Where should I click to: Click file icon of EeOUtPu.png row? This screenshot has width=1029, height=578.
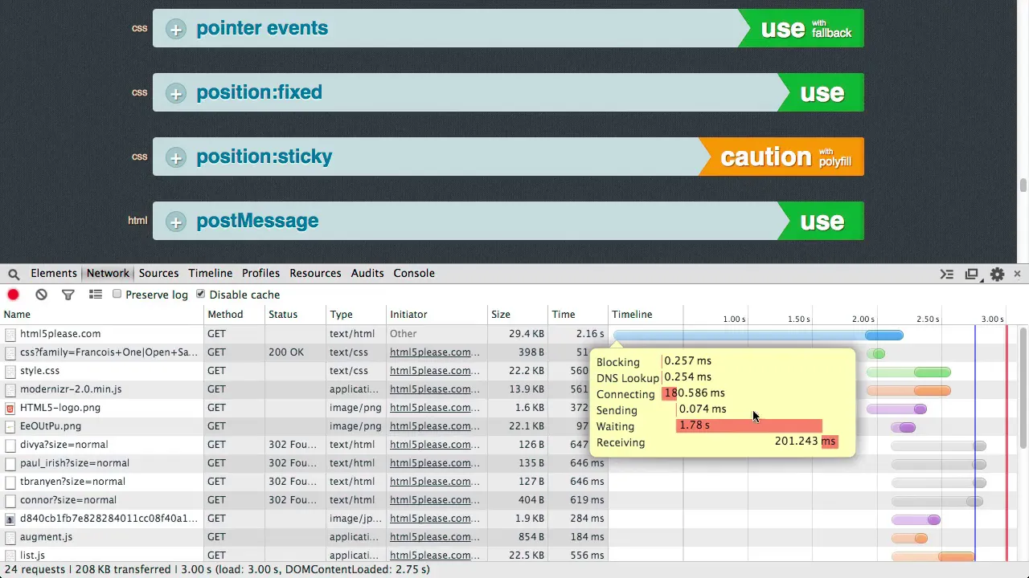[10, 426]
